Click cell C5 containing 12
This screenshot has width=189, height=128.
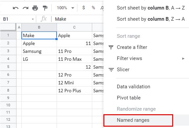click(x=74, y=67)
